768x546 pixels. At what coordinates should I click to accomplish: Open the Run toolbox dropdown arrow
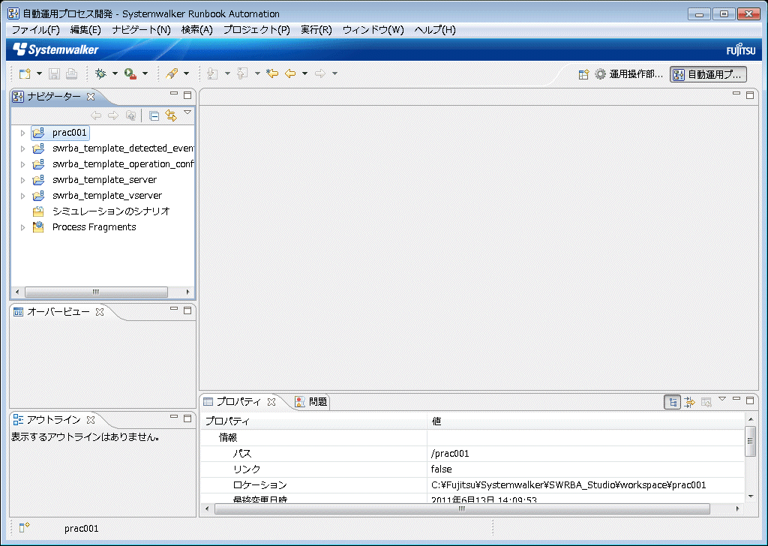point(145,73)
